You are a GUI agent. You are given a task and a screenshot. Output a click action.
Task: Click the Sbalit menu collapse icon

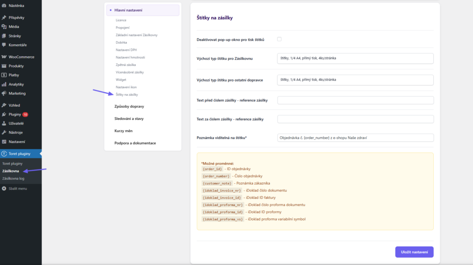[4, 188]
